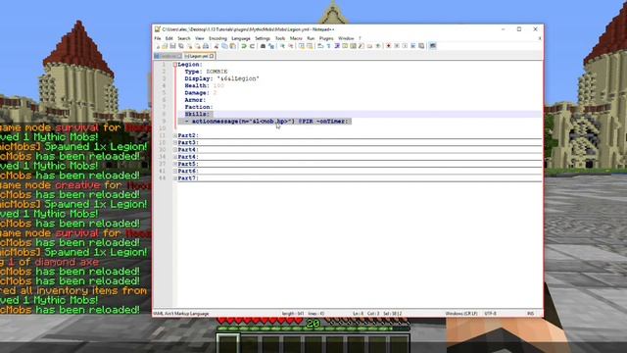Click the last icon on the toolbar
Screen dimensions: 627x353
pyautogui.click(x=432, y=46)
